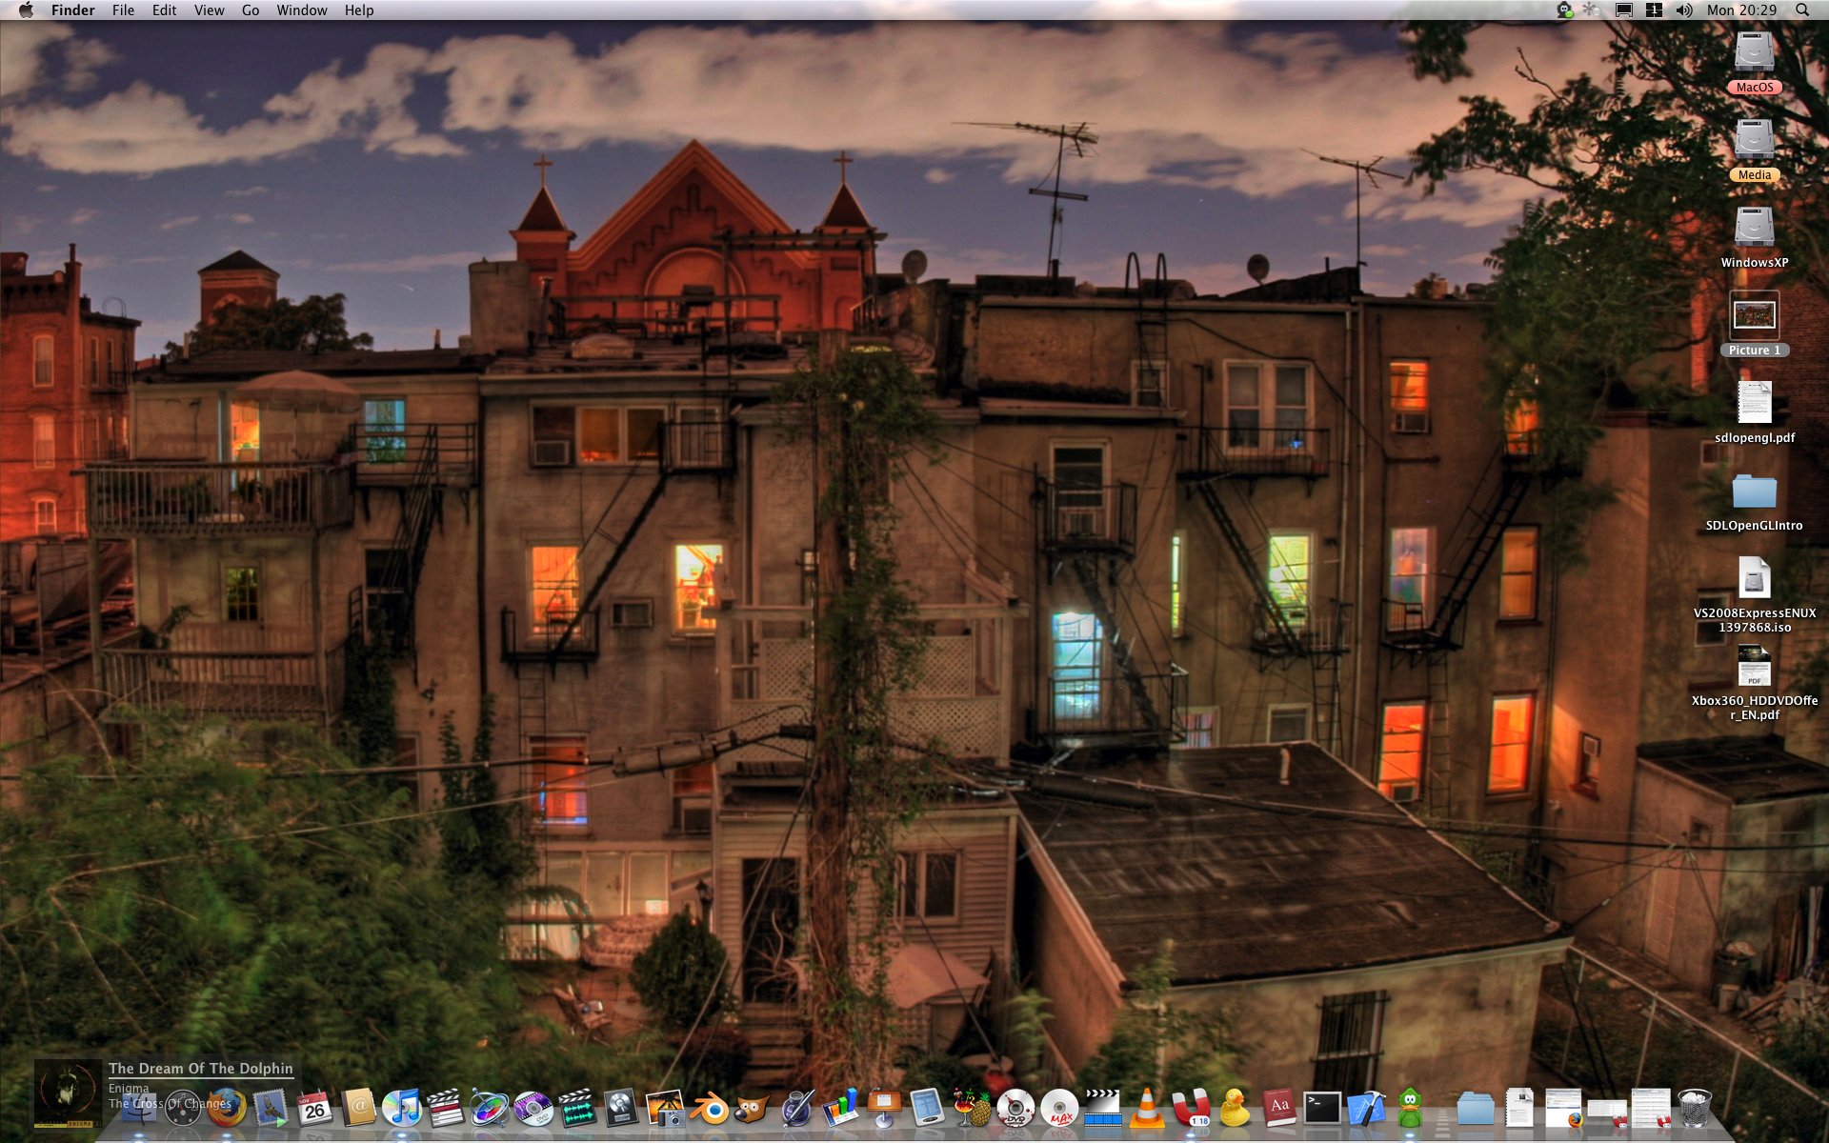Open the Edit menu

coord(164,10)
